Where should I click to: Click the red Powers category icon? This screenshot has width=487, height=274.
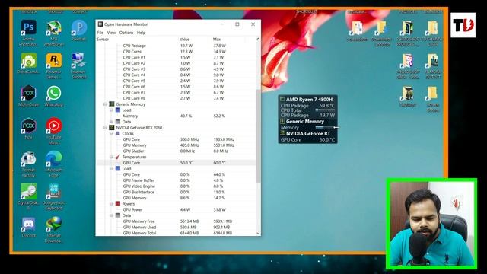point(118,204)
